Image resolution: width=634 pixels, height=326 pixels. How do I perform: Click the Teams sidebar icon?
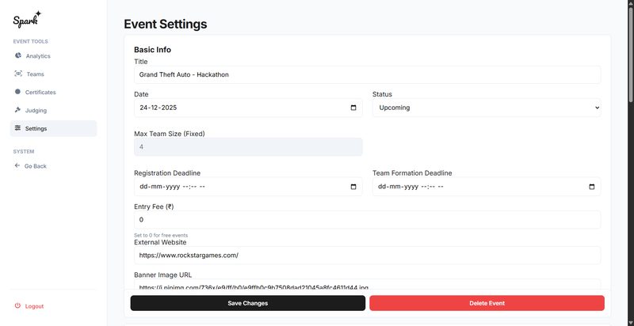pyautogui.click(x=18, y=74)
